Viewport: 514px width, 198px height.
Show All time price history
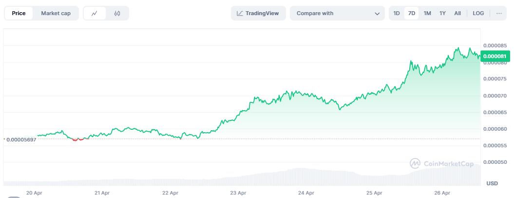[x=457, y=13]
